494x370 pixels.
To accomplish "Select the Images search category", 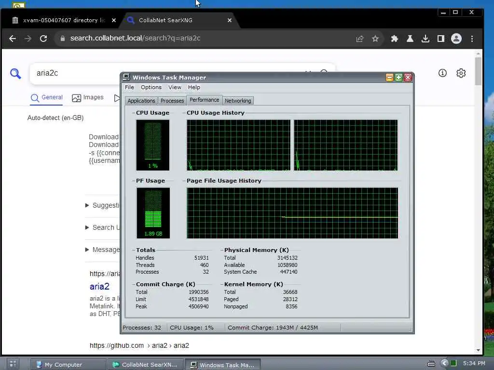I will point(88,98).
